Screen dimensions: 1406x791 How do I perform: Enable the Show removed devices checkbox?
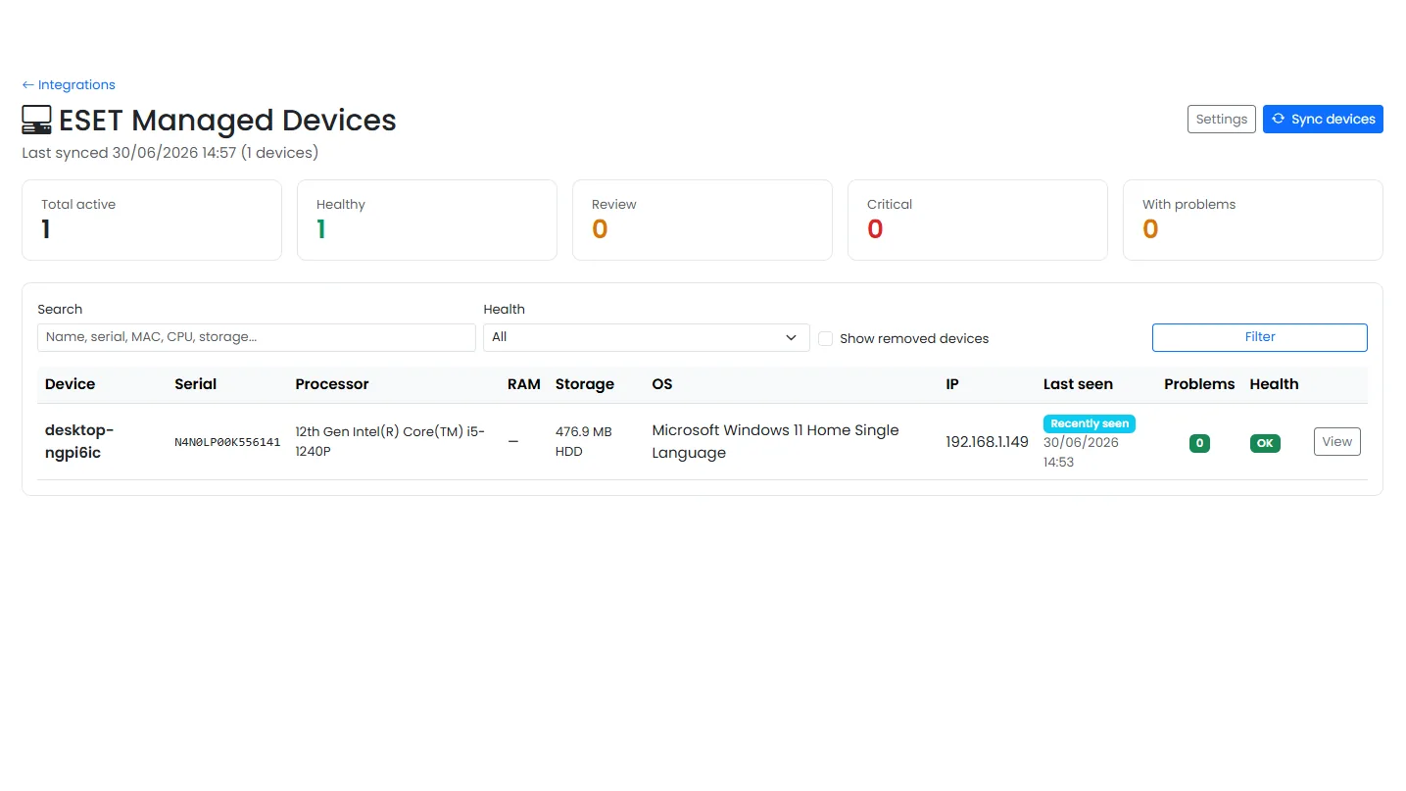(826, 338)
